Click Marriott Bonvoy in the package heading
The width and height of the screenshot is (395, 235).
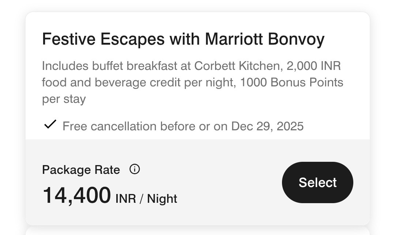click(x=264, y=39)
